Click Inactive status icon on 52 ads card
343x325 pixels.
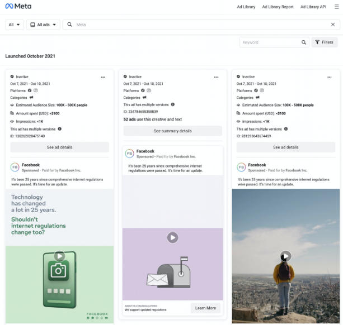(x=125, y=77)
